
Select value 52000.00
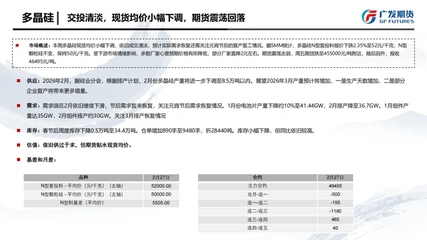pyautogui.click(x=161, y=186)
